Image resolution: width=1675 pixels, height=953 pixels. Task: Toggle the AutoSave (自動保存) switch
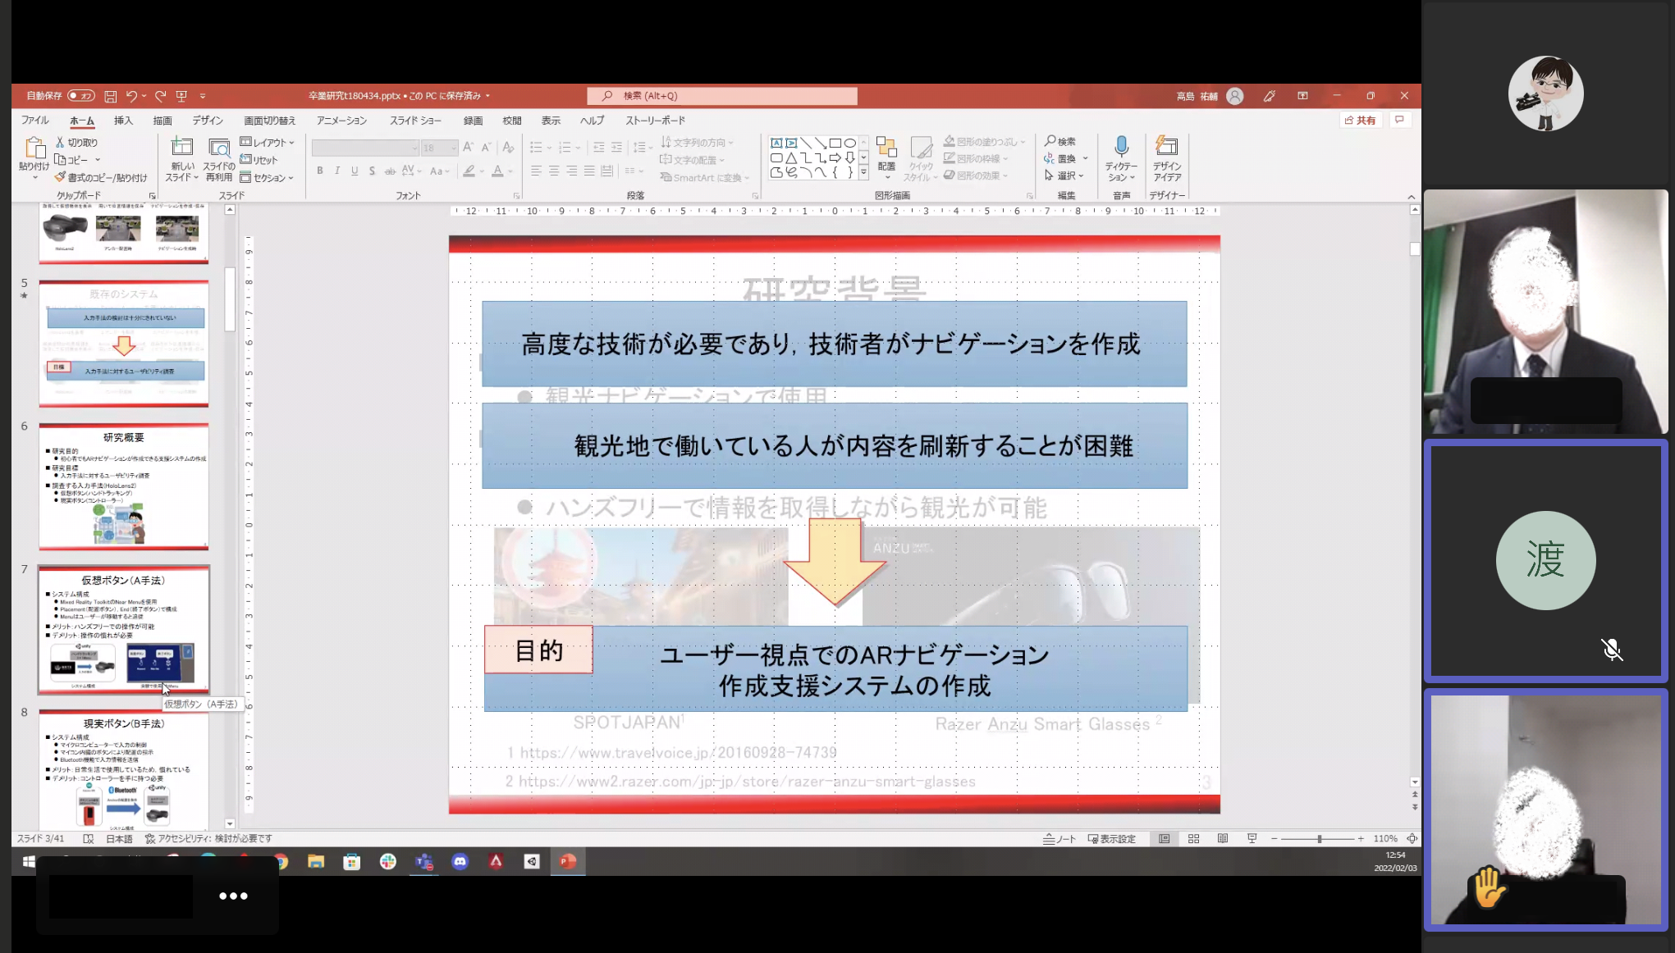[x=80, y=96]
